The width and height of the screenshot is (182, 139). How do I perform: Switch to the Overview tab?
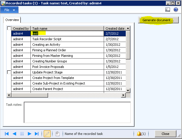[x=12, y=20]
